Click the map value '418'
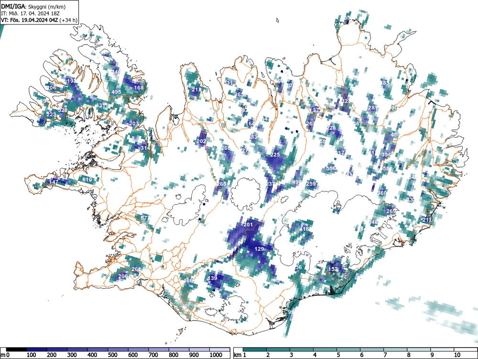Image resolution: width=478 pixels, height=359 pixels. 304,229
